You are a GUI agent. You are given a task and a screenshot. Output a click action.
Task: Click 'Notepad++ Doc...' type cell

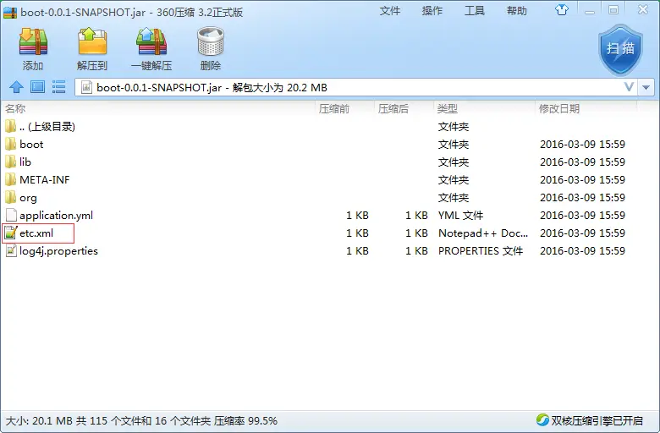coord(483,233)
